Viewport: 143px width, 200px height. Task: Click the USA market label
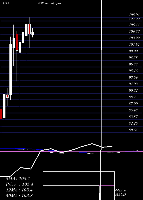pos(6,3)
